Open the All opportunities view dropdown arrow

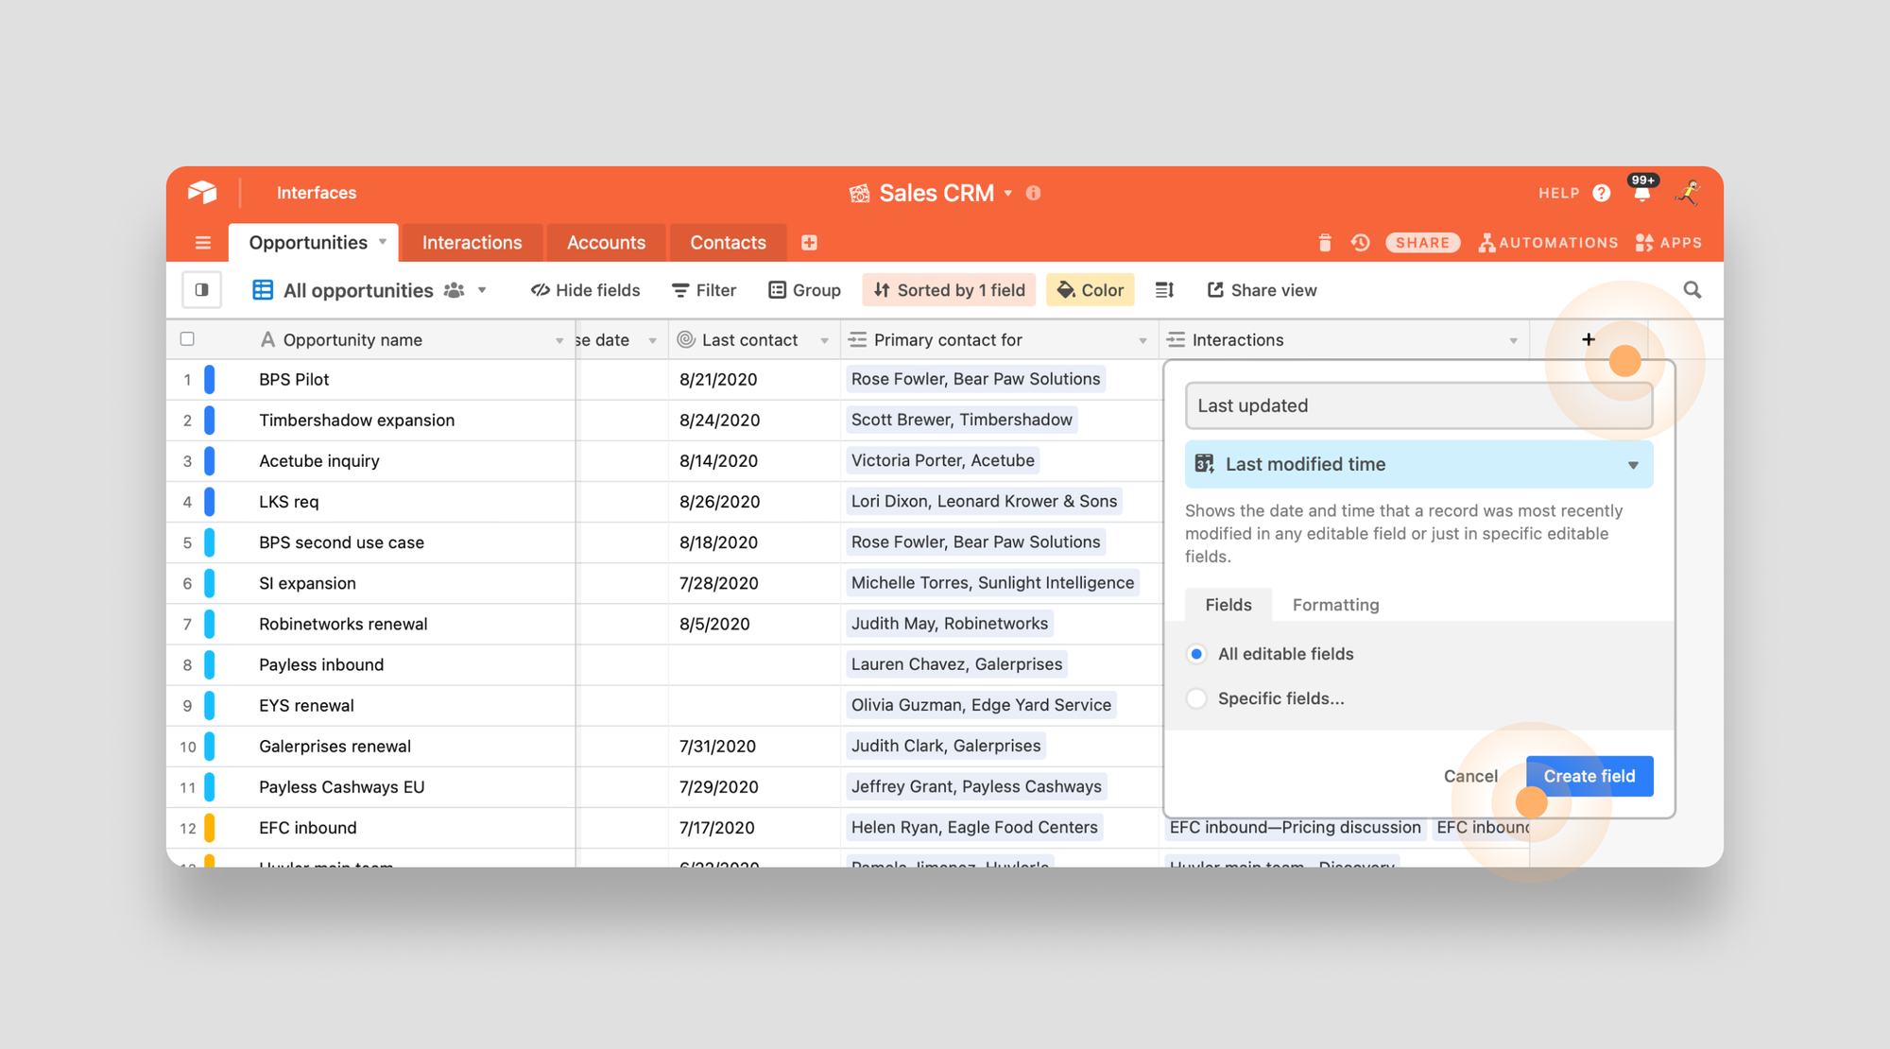pyautogui.click(x=482, y=290)
